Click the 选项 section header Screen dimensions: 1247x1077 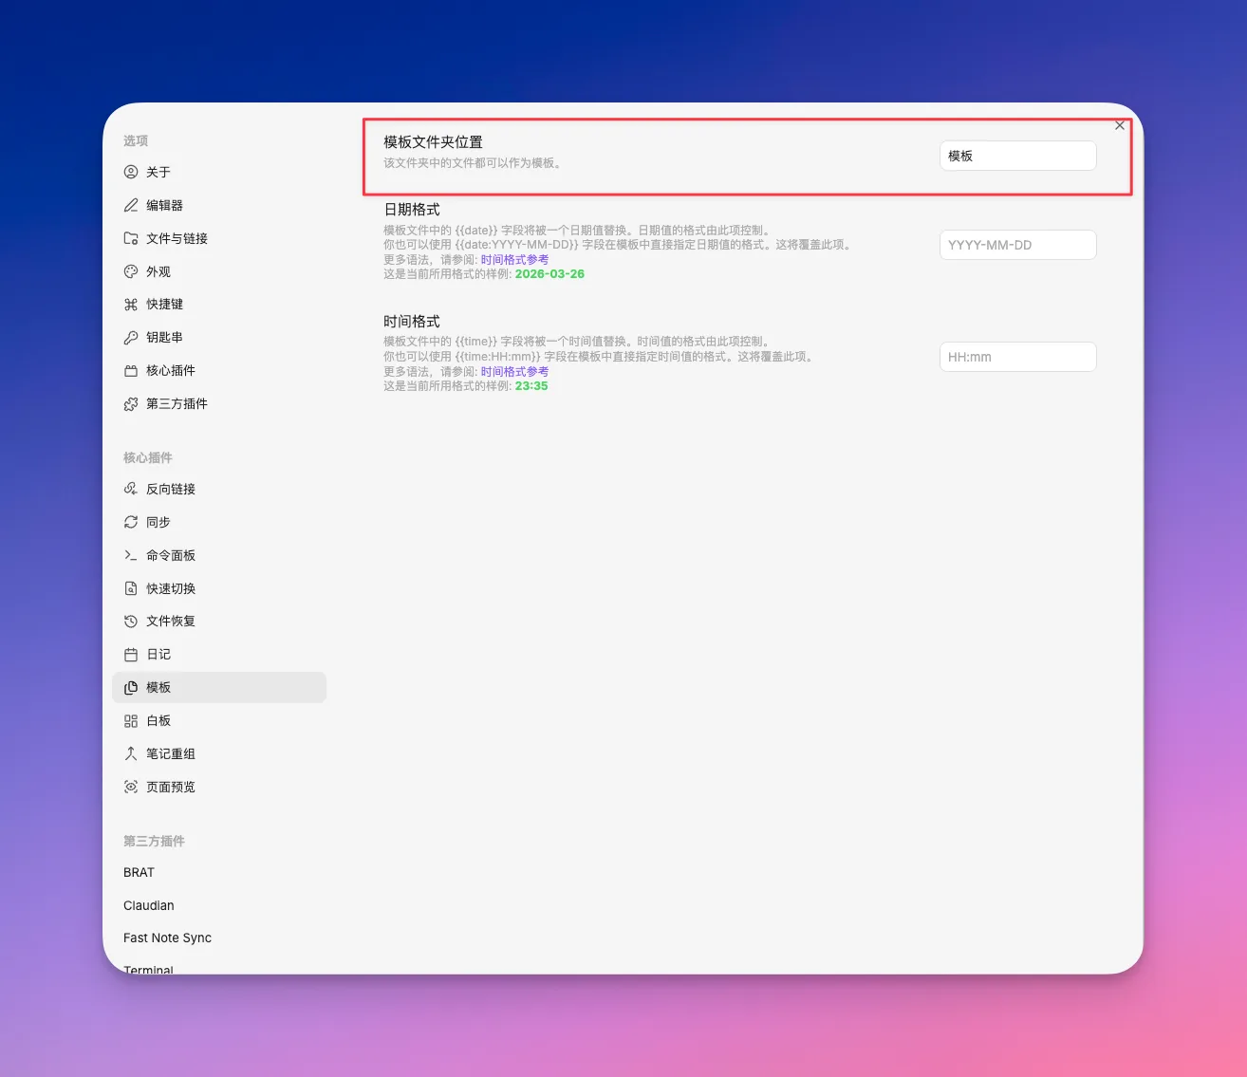click(136, 140)
